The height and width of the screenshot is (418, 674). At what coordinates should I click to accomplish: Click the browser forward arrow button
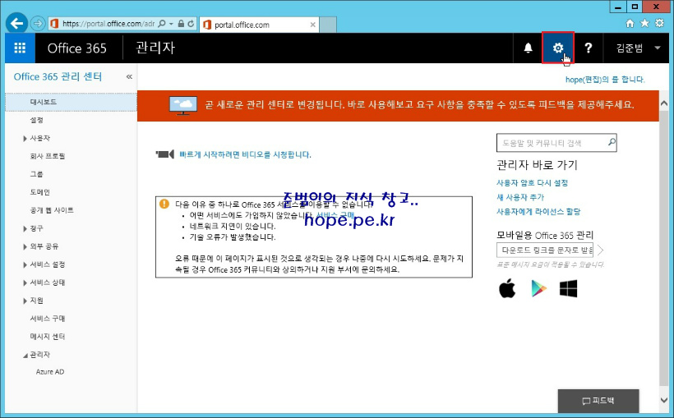pyautogui.click(x=38, y=23)
